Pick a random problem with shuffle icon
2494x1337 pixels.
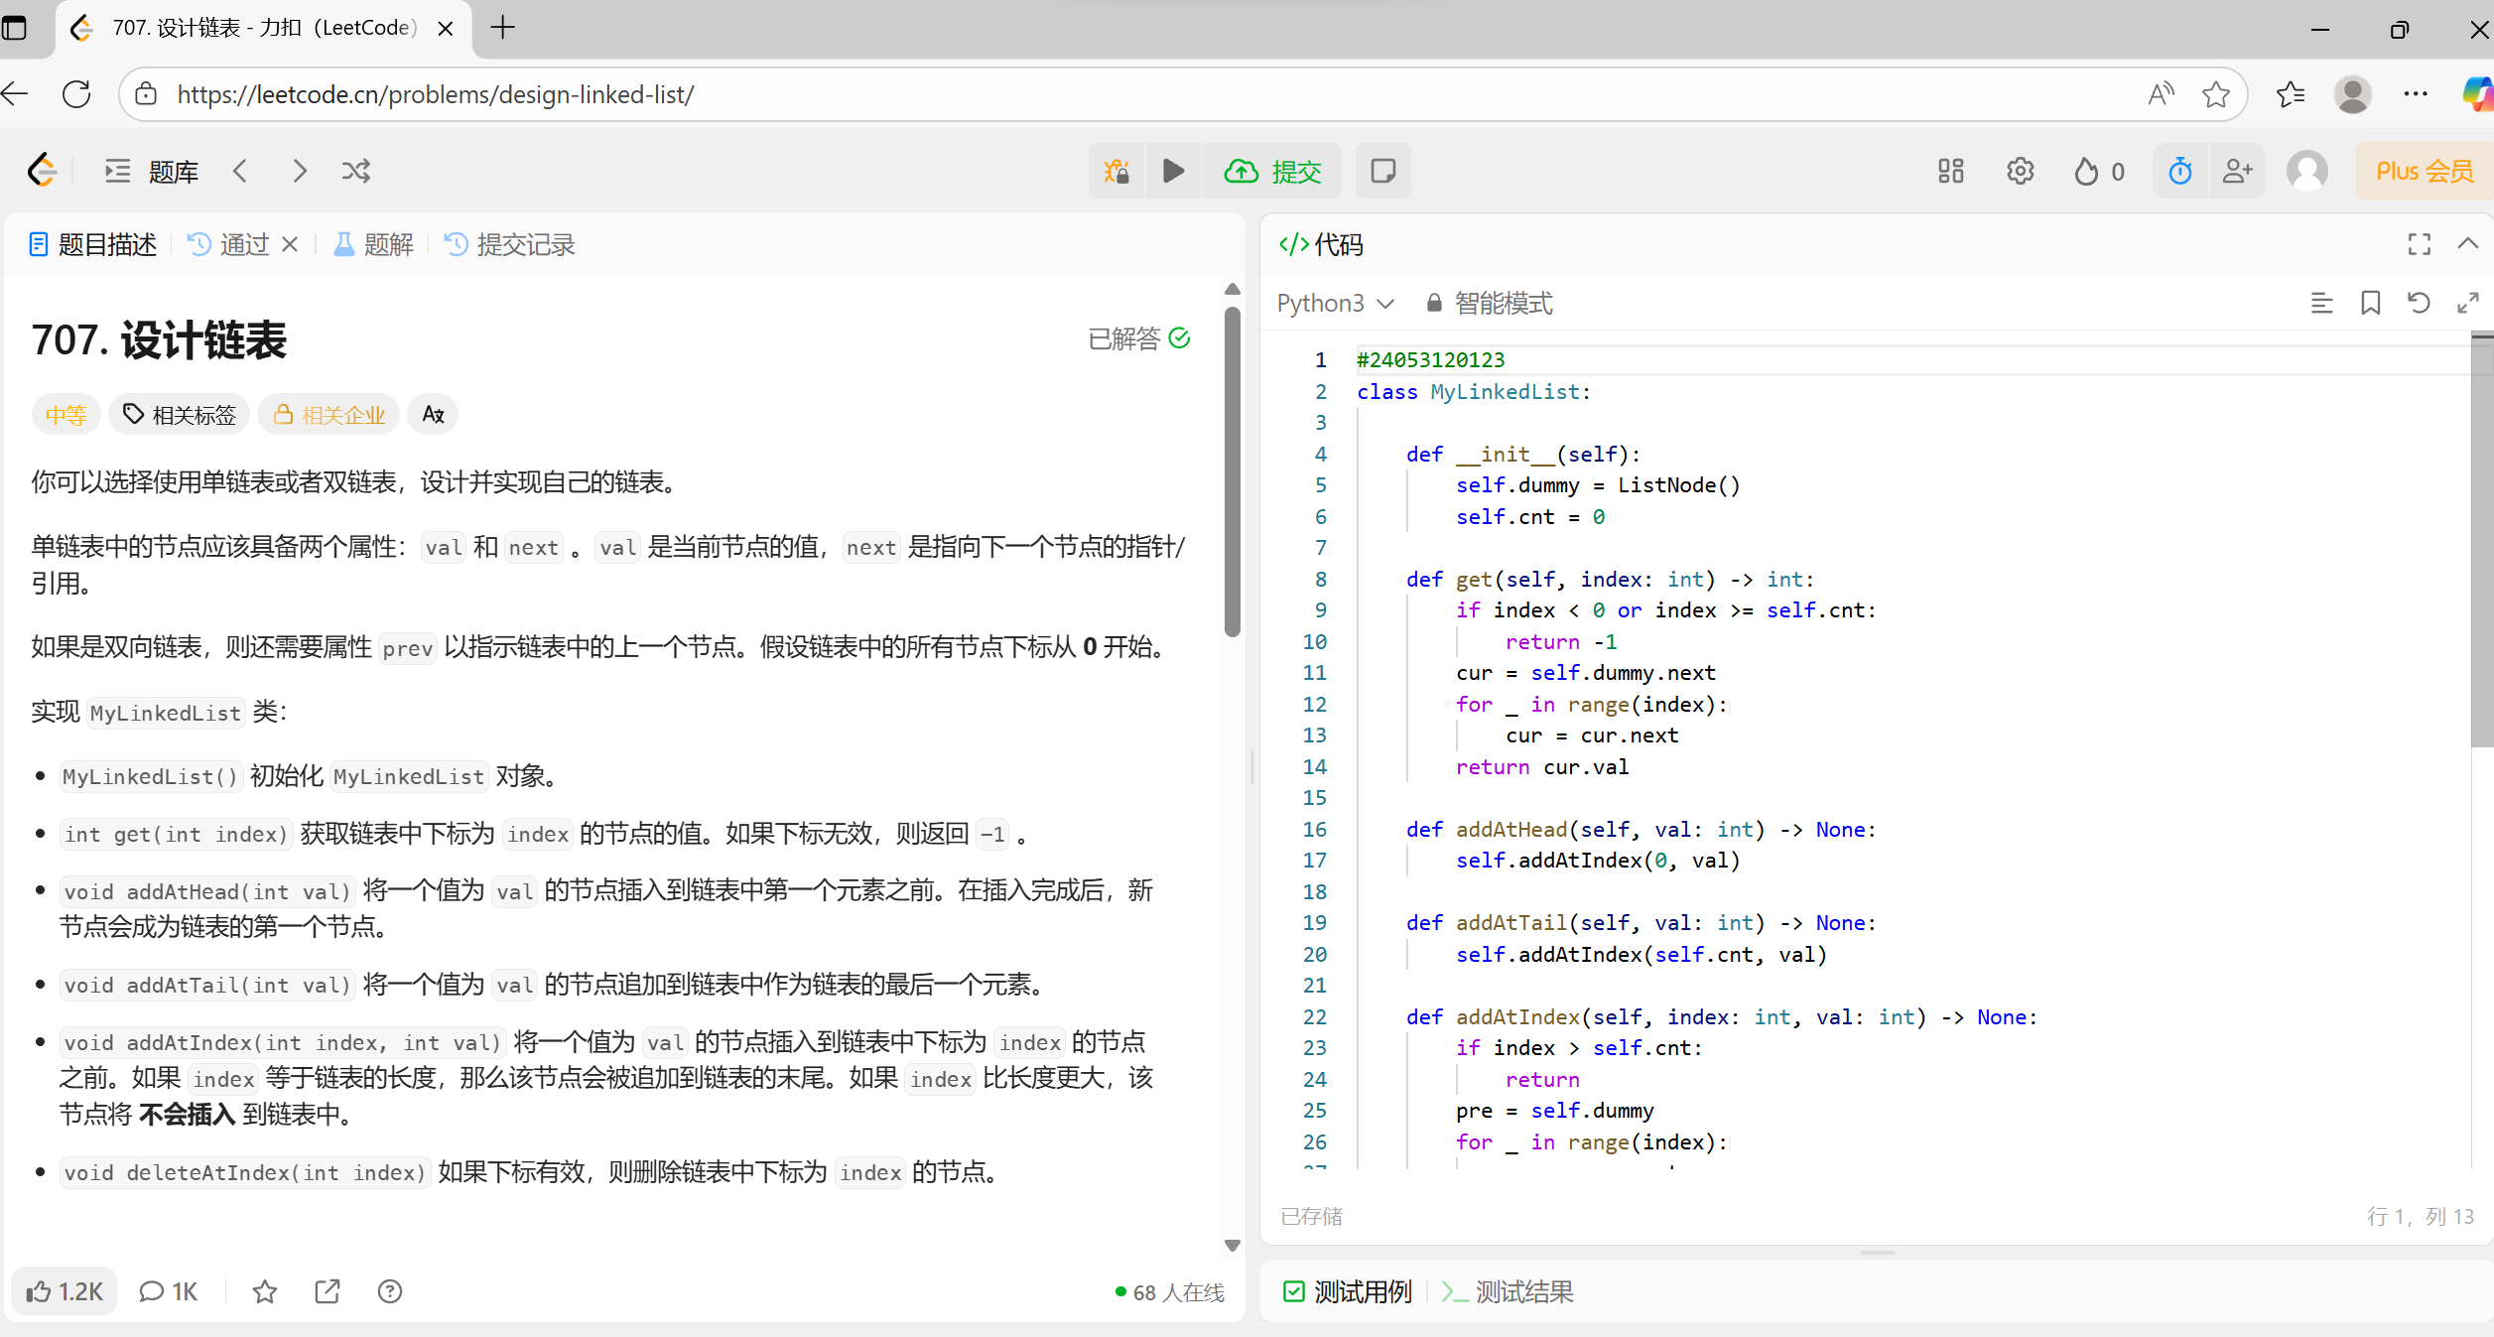tap(355, 171)
